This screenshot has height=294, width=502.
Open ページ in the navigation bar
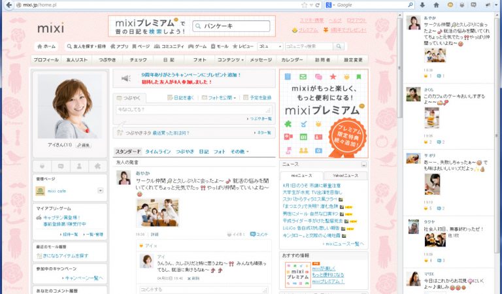pos(141,46)
